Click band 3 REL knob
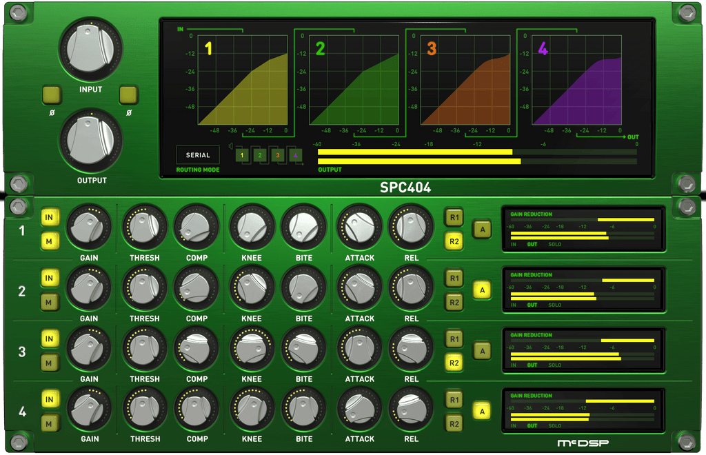 click(x=411, y=349)
